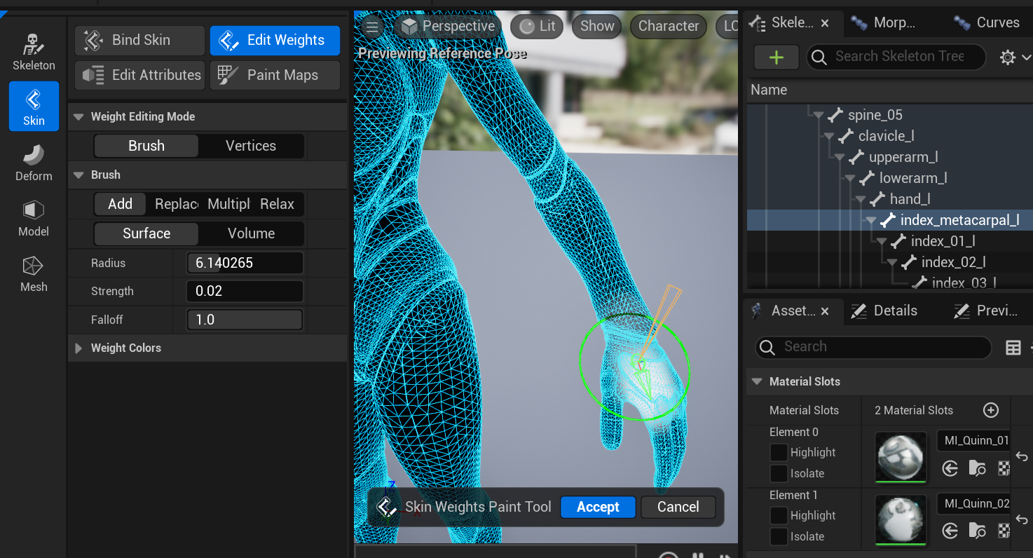Open the MI_Quinn_01 material dropdown
This screenshot has width=1033, height=558.
(x=973, y=440)
